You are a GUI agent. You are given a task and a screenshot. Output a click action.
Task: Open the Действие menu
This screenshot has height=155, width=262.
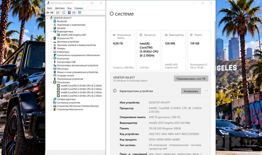[60, 8]
